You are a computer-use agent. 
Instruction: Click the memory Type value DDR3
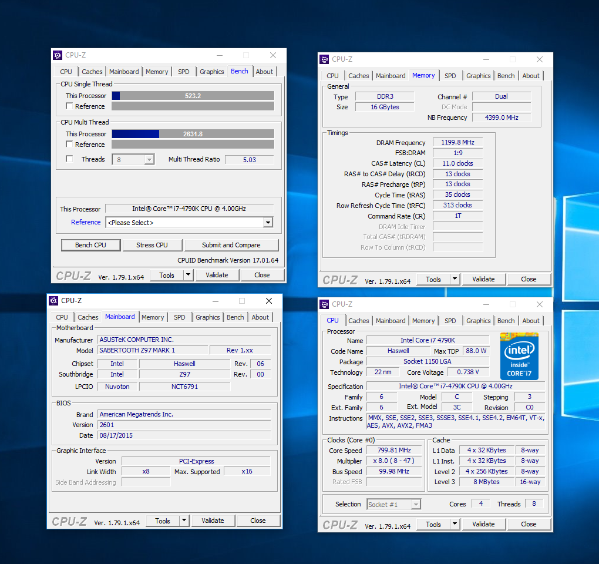tap(385, 97)
